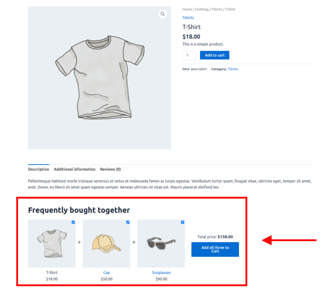Go to Home in the breadcrumb
This screenshot has height=291, width=334.
[187, 9]
